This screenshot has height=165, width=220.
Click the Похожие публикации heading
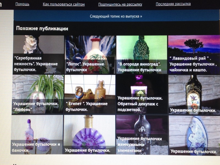[42, 29]
